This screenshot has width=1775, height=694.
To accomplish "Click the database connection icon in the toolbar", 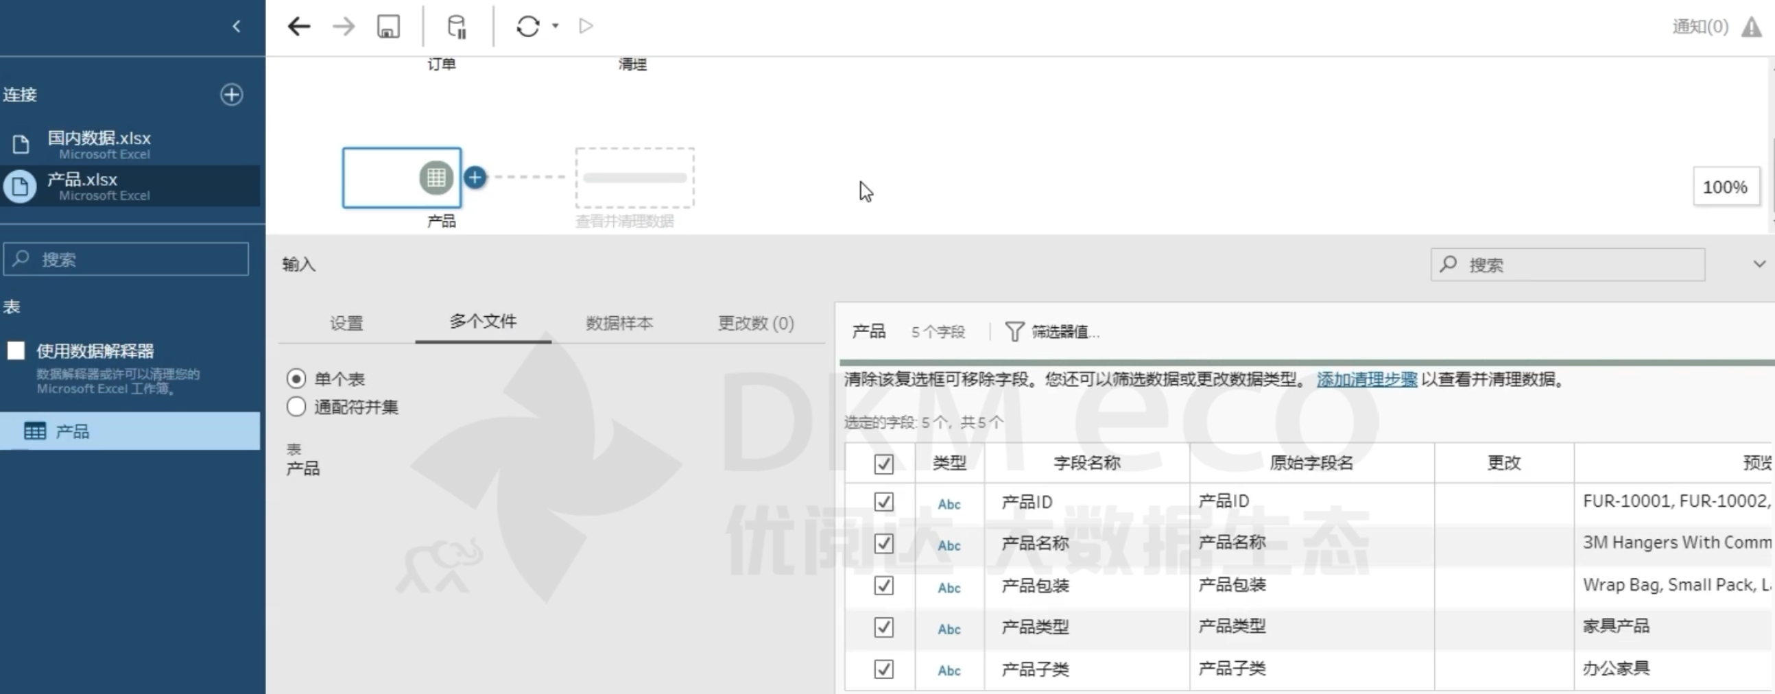I will pos(456,27).
